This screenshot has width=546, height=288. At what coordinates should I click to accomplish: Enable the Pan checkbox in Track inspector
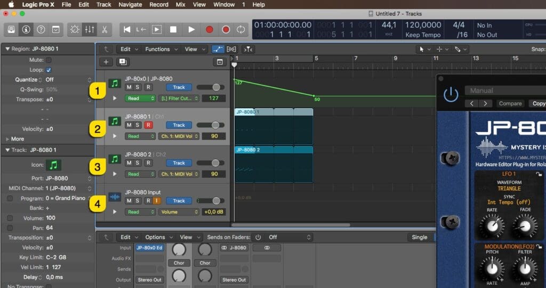pyautogui.click(x=10, y=228)
